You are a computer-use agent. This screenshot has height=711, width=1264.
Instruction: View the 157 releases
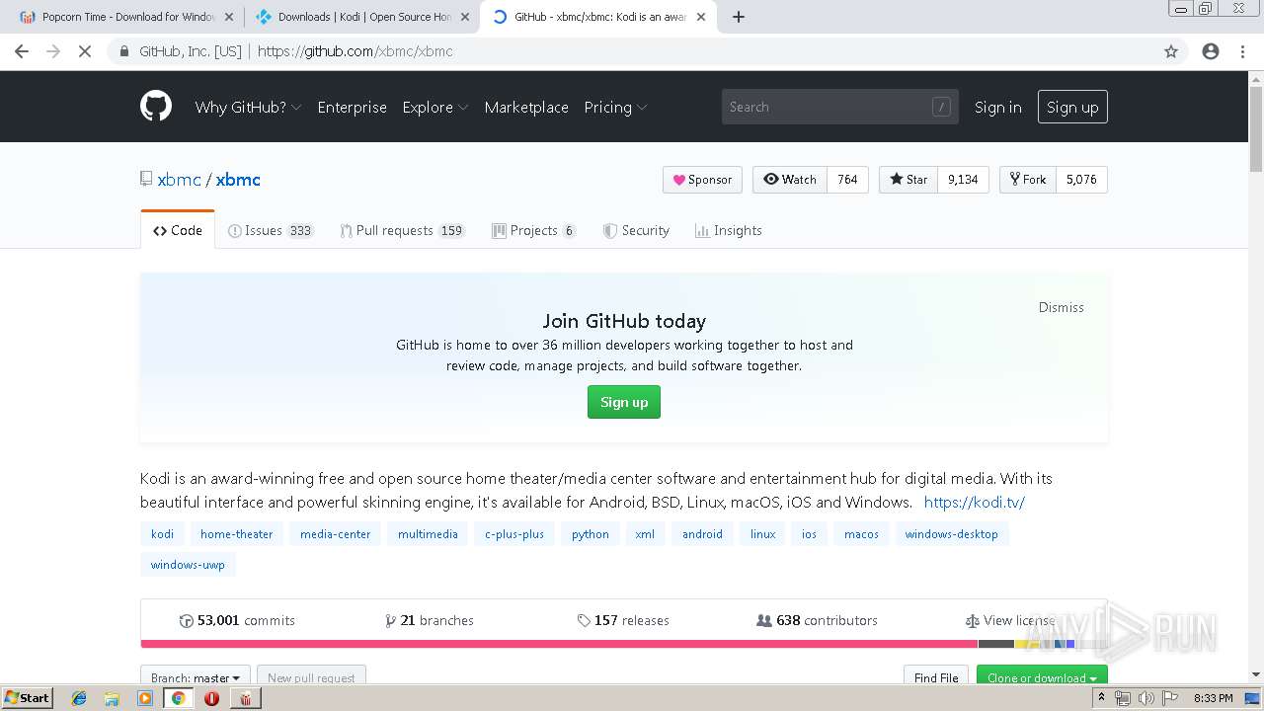(x=623, y=620)
